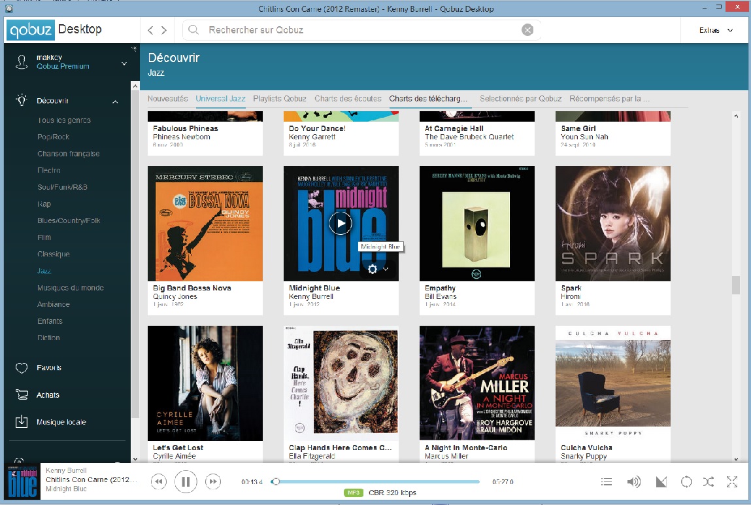This screenshot has height=505, width=751.
Task: Select the Rap genre
Action: pos(44,203)
